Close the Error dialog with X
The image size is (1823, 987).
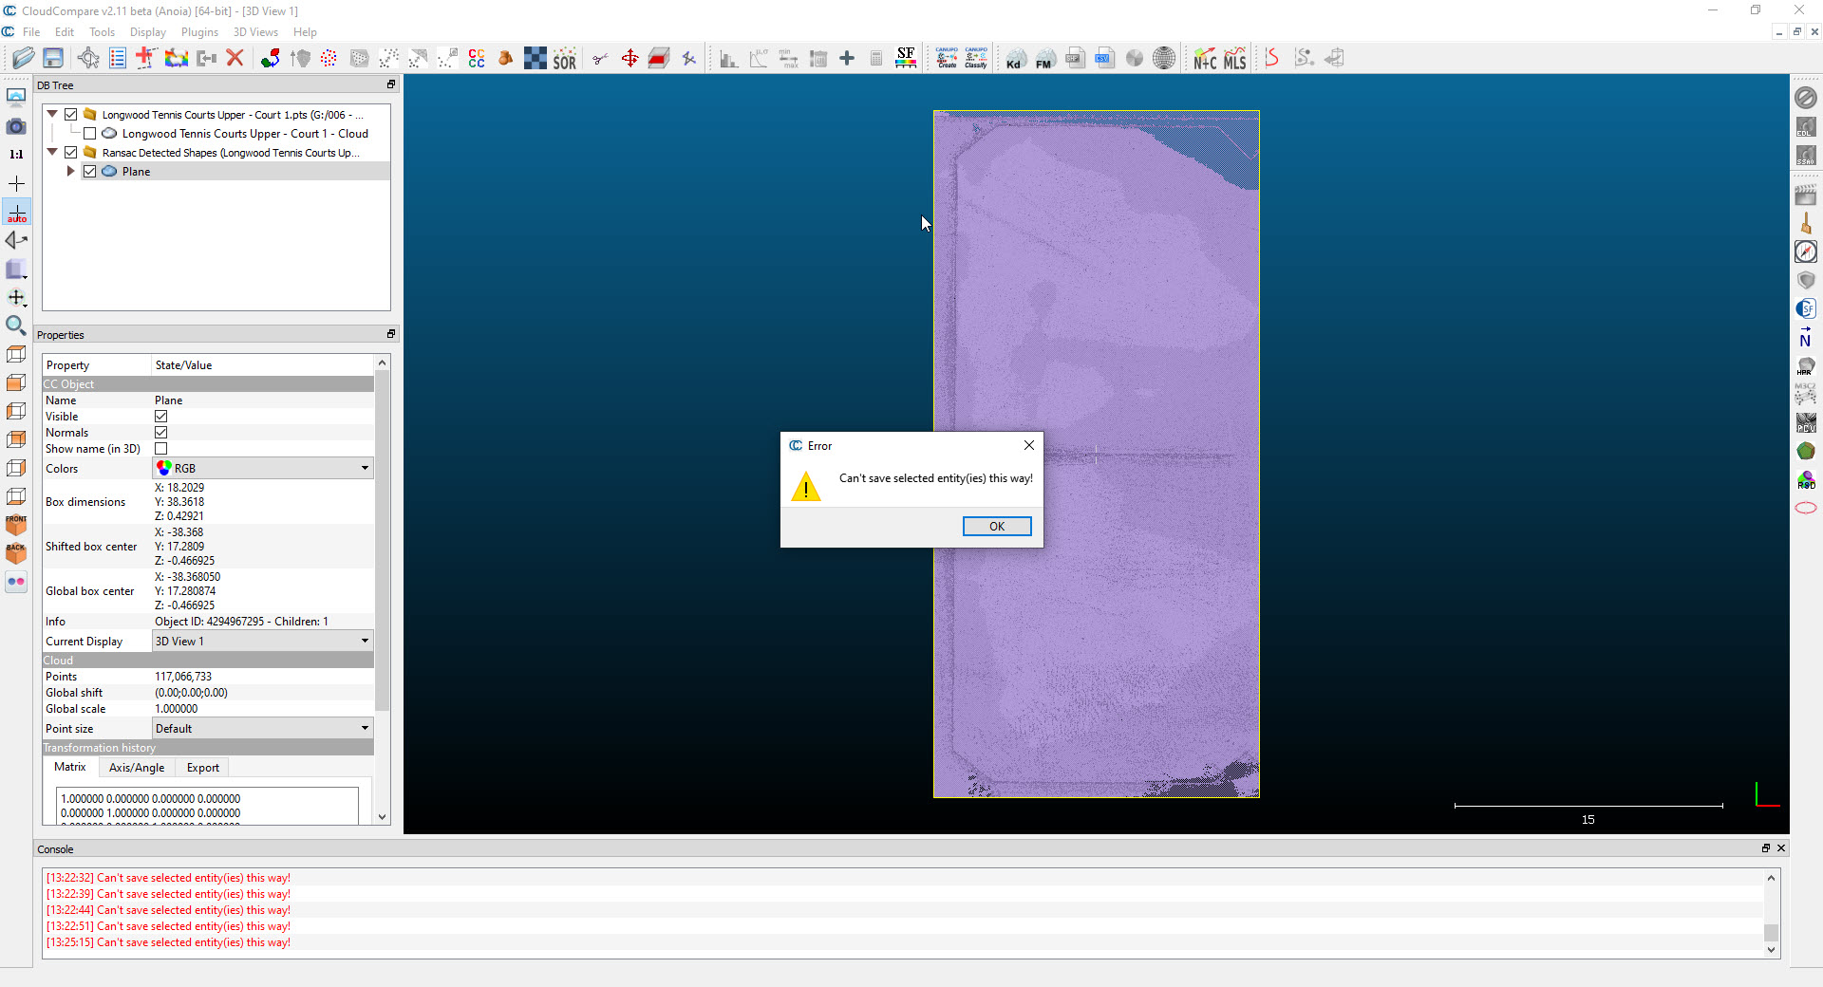coord(1029,445)
